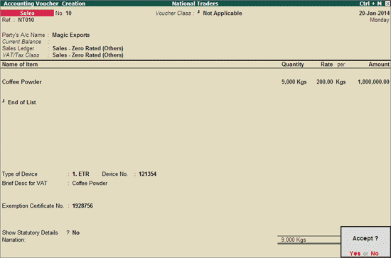Close the voucher screen with X
The image size is (391, 258).
(387, 4)
